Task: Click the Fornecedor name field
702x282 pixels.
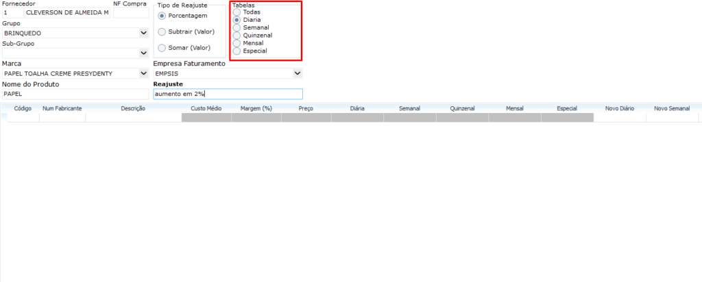Action: tap(66, 12)
